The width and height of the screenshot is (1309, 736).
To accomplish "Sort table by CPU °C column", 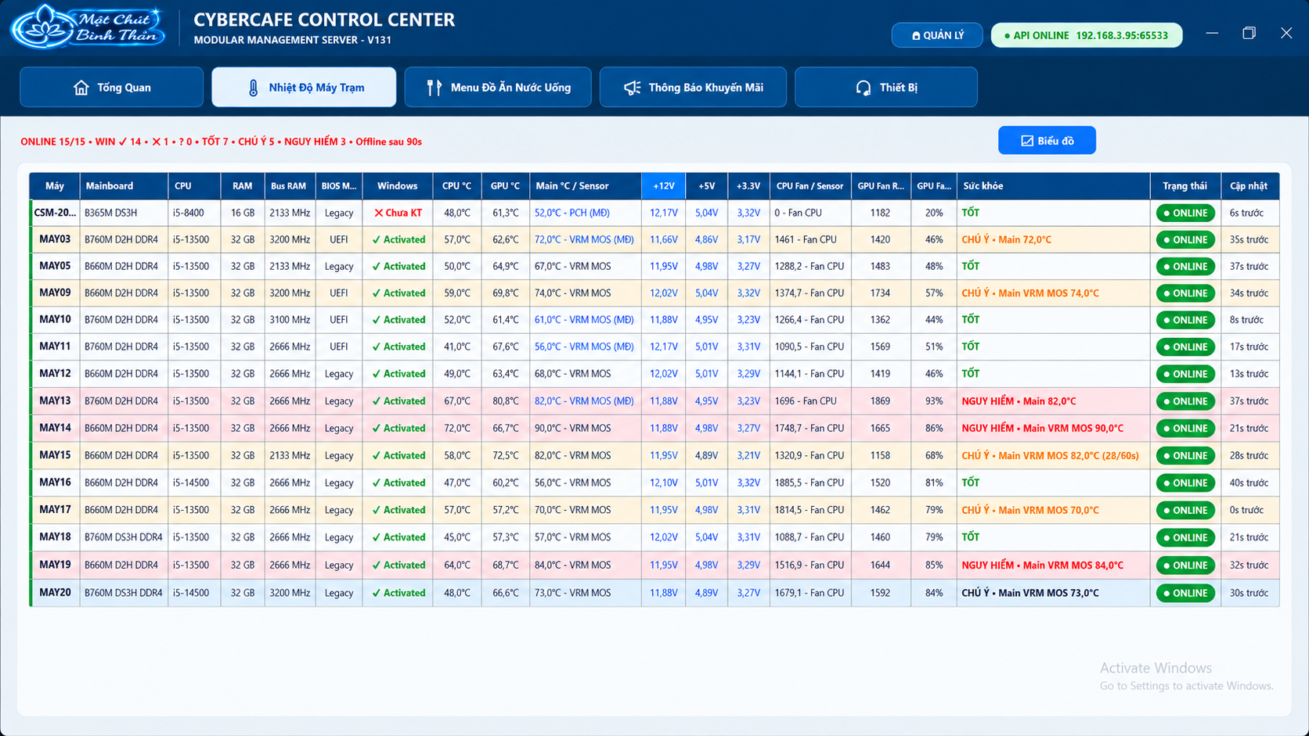I will pyautogui.click(x=456, y=186).
